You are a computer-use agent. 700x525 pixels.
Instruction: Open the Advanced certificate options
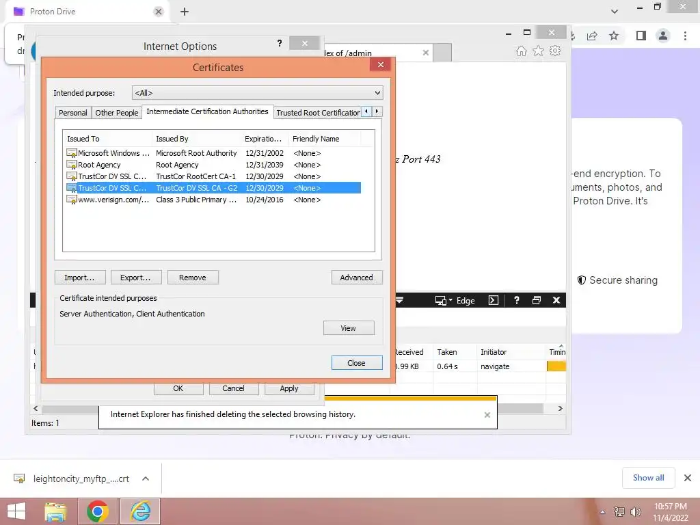coord(357,278)
